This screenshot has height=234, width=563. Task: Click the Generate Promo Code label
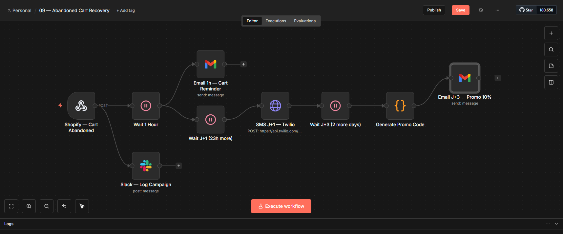tap(400, 125)
